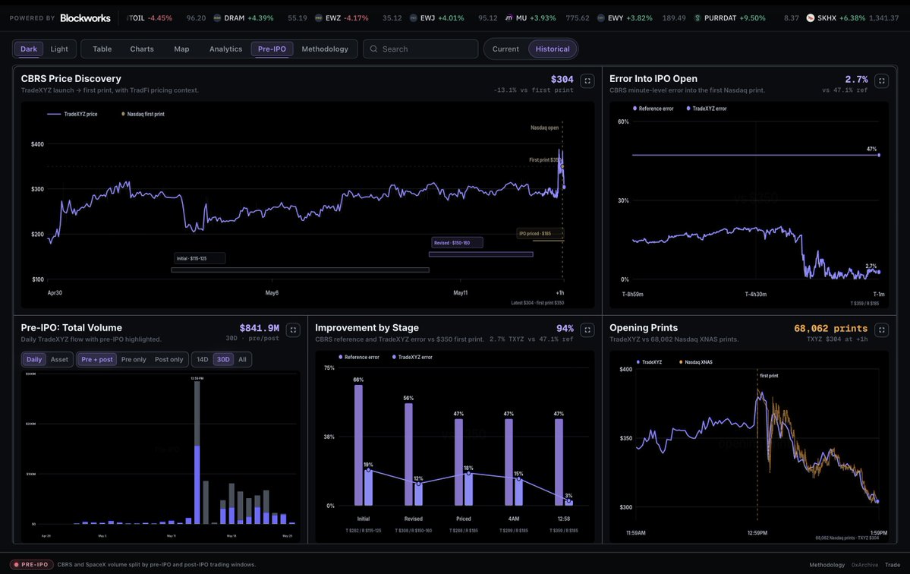The width and height of the screenshot is (910, 574).
Task: Select the Current data view
Action: click(x=505, y=49)
